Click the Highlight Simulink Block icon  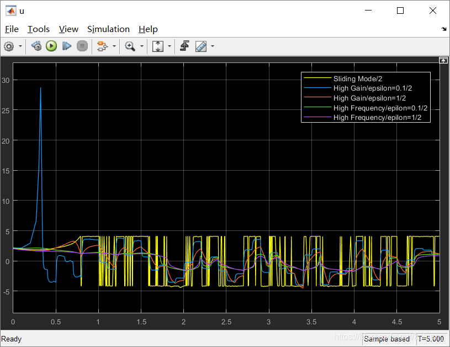[102, 46]
